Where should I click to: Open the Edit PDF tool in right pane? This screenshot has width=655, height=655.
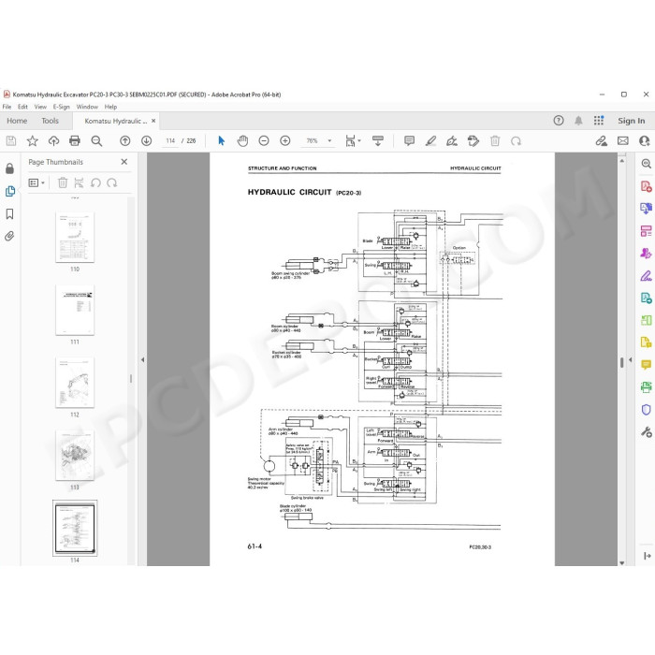(646, 230)
